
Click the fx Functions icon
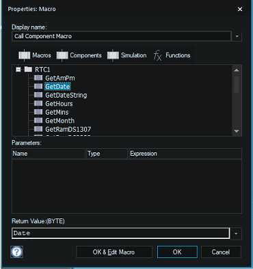coord(157,55)
